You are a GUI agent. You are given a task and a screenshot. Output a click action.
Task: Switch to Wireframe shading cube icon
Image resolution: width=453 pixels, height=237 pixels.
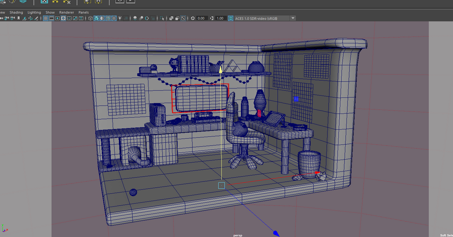coord(90,18)
